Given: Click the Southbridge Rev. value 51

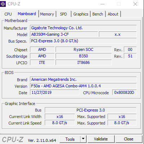Looking at the screenshot, I should (130, 56).
